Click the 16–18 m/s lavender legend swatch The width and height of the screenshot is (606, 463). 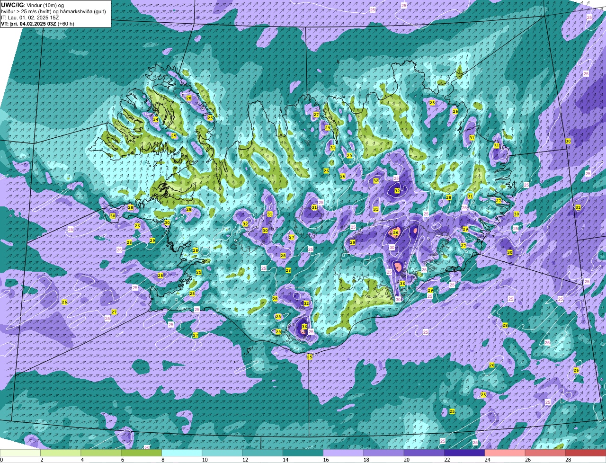[x=343, y=453]
